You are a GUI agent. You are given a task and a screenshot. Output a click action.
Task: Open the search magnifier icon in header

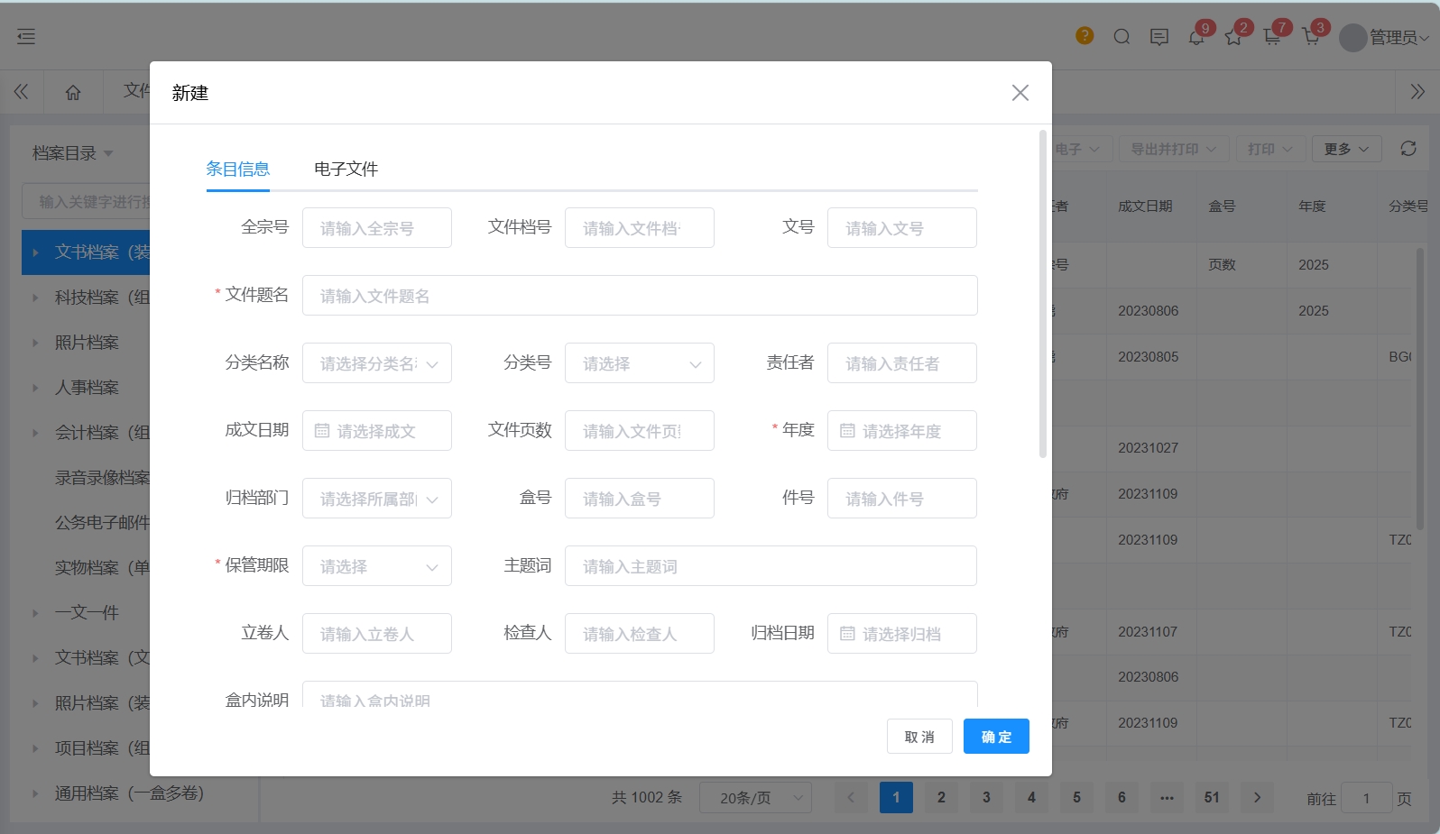click(1122, 37)
